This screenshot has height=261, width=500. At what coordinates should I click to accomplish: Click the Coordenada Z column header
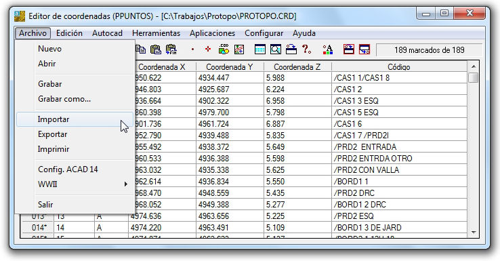tap(297, 66)
